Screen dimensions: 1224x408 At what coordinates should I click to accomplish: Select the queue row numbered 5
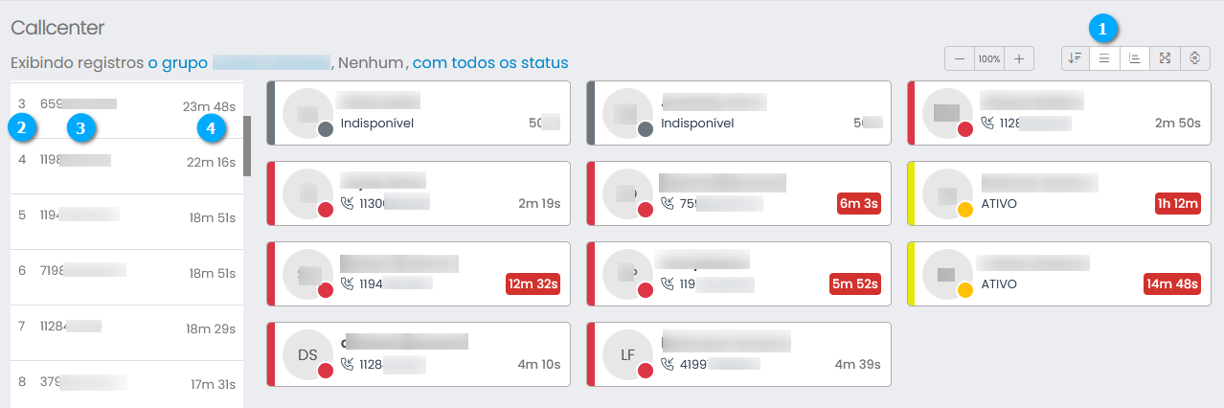pyautogui.click(x=126, y=217)
